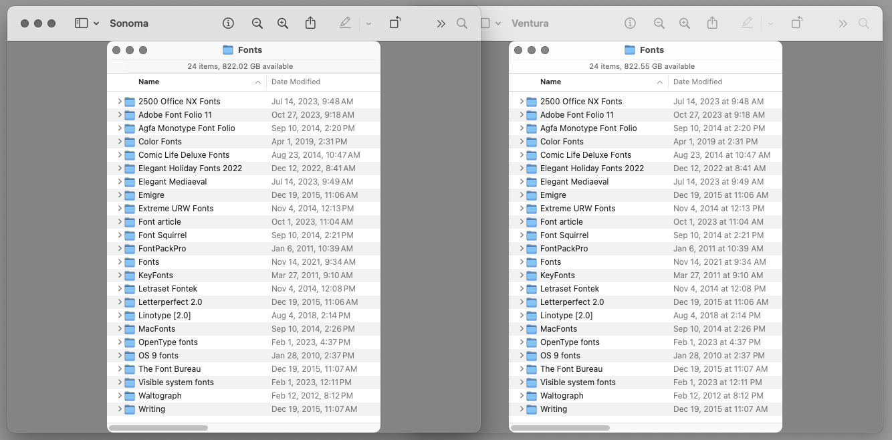892x440 pixels.
Task: Rotate the image in Sonoma window
Action: (x=395, y=23)
